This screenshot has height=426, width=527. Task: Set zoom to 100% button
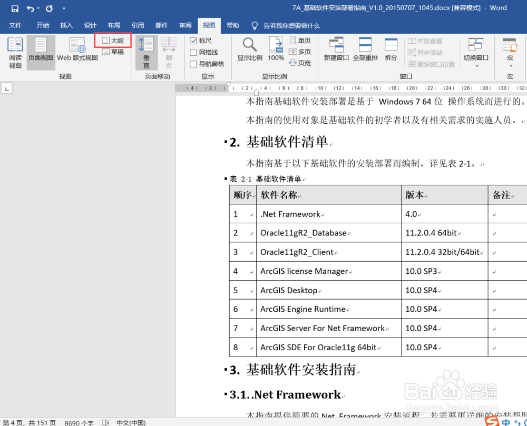click(276, 49)
